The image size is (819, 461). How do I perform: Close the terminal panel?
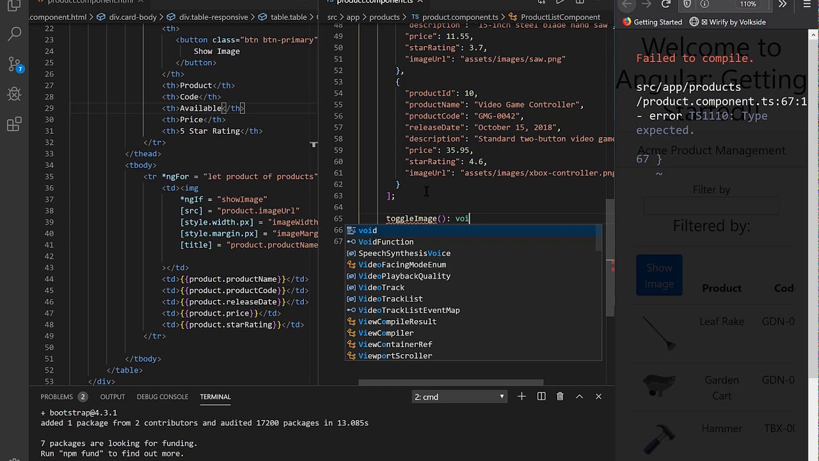click(x=599, y=397)
